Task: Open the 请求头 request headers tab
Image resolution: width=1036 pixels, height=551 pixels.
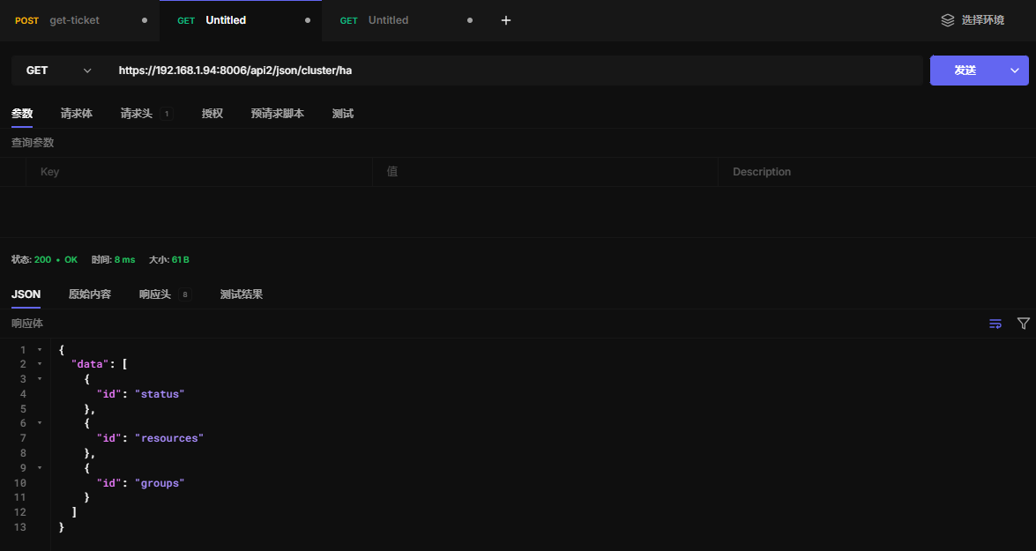Action: [x=136, y=114]
